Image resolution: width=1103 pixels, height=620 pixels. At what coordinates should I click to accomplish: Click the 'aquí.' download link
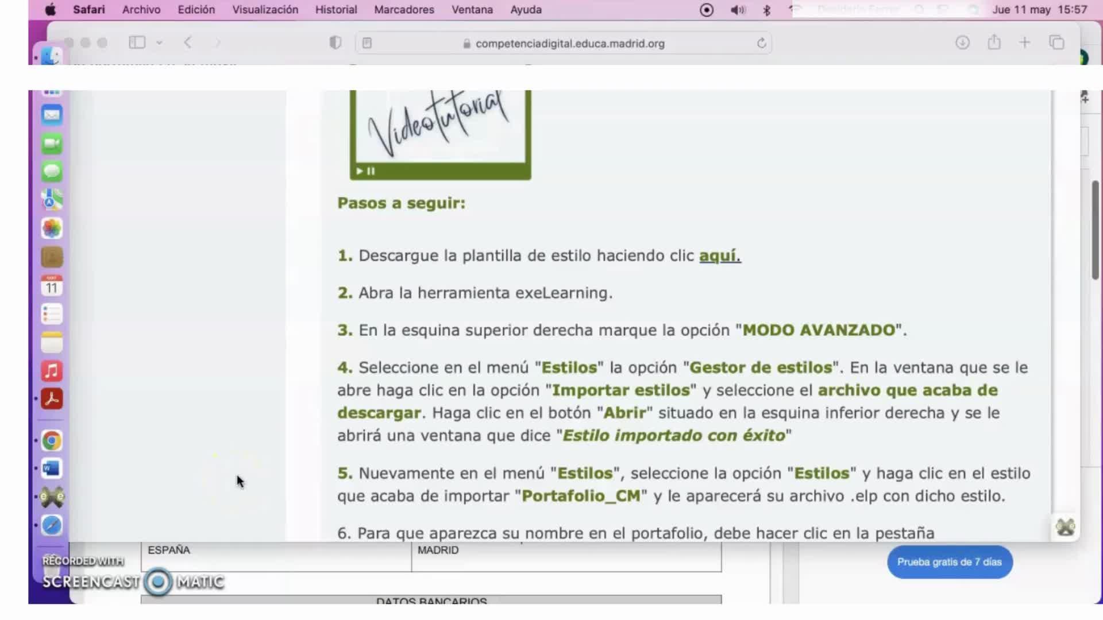(719, 255)
